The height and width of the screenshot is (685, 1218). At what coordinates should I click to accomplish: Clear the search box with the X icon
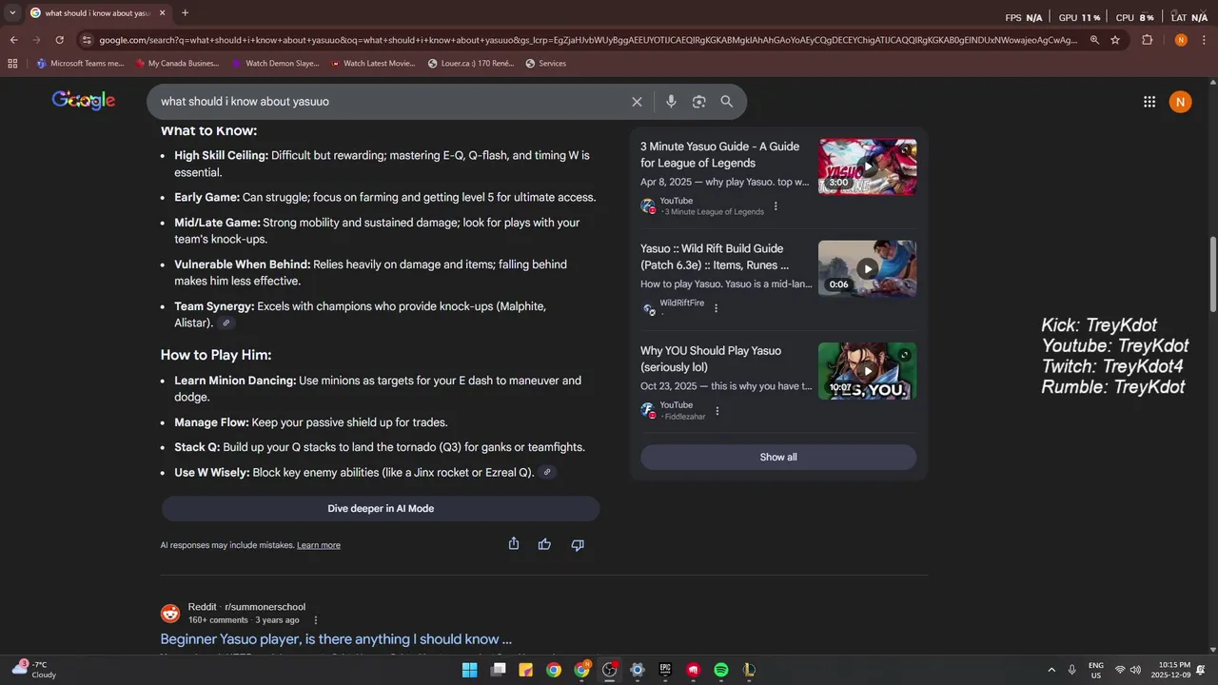pos(637,102)
